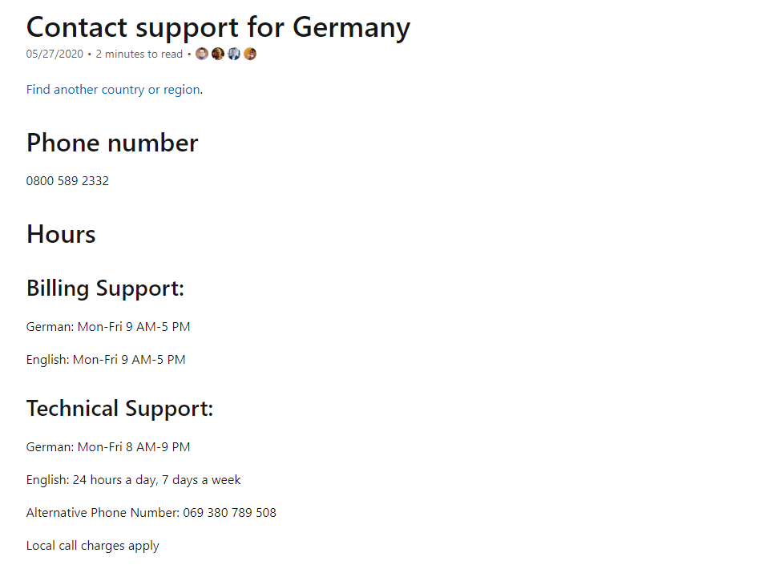The width and height of the screenshot is (763, 573).
Task: Click the '2 minutes to read' text
Action: click(x=139, y=54)
